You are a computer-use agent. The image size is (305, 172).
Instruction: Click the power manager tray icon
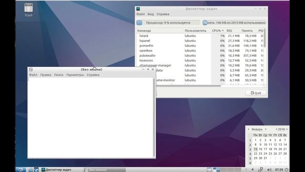(253, 170)
